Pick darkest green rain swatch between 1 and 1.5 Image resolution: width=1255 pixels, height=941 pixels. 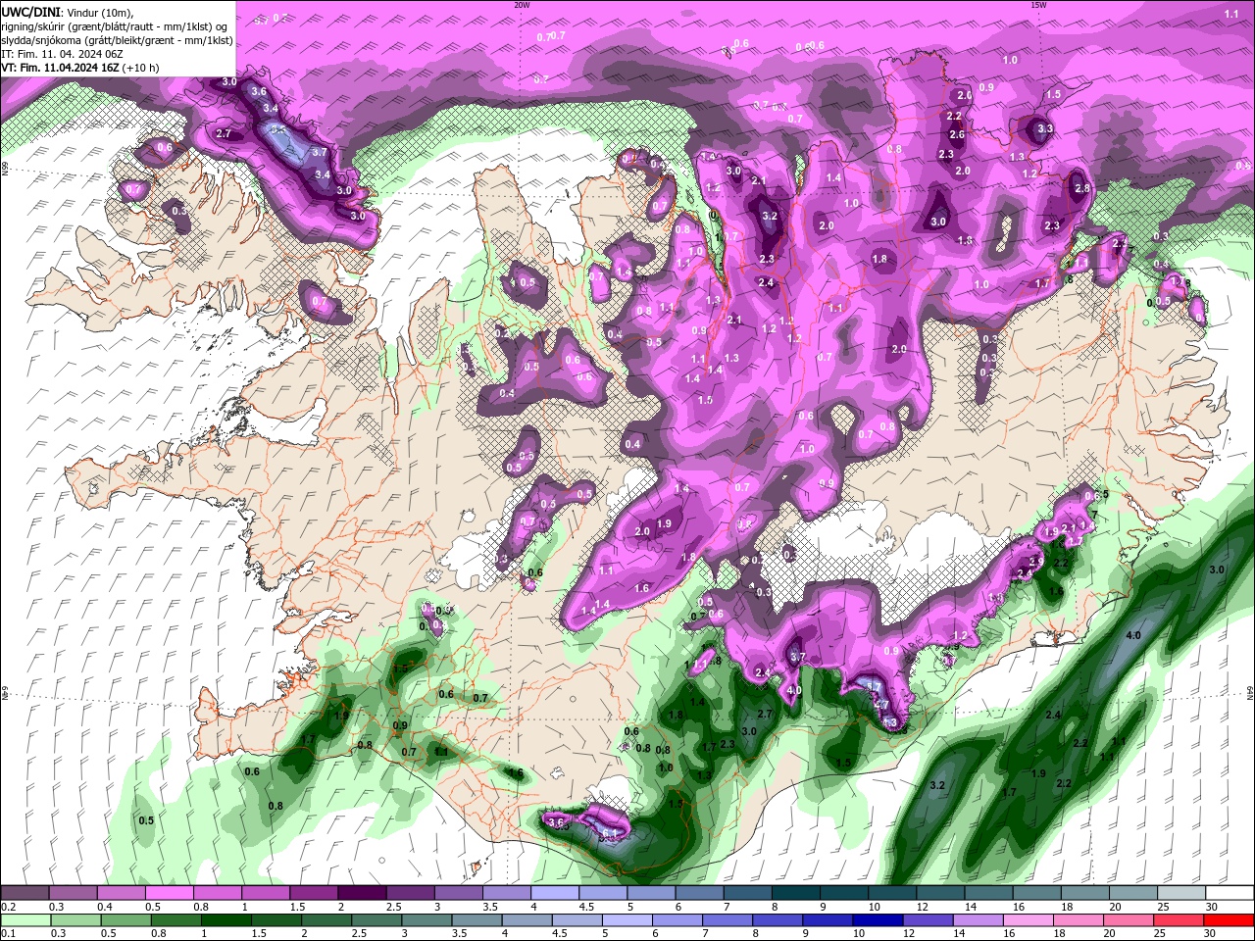pos(226,920)
